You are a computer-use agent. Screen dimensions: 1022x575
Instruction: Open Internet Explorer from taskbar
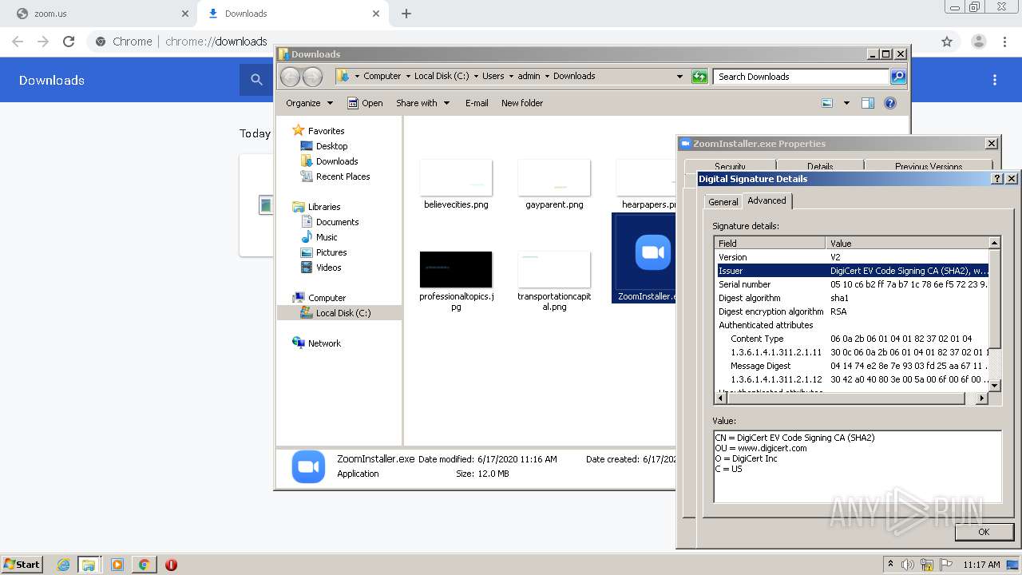point(63,565)
